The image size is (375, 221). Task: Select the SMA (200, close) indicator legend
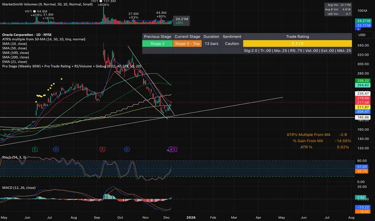(16, 57)
